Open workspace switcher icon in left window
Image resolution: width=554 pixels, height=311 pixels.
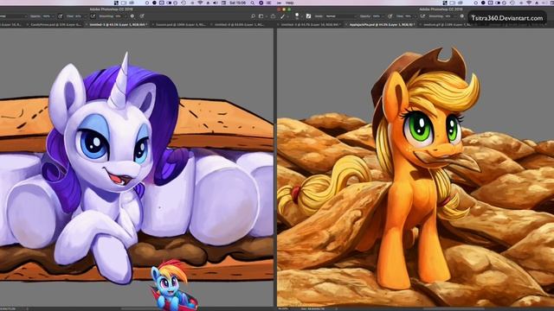click(x=261, y=16)
